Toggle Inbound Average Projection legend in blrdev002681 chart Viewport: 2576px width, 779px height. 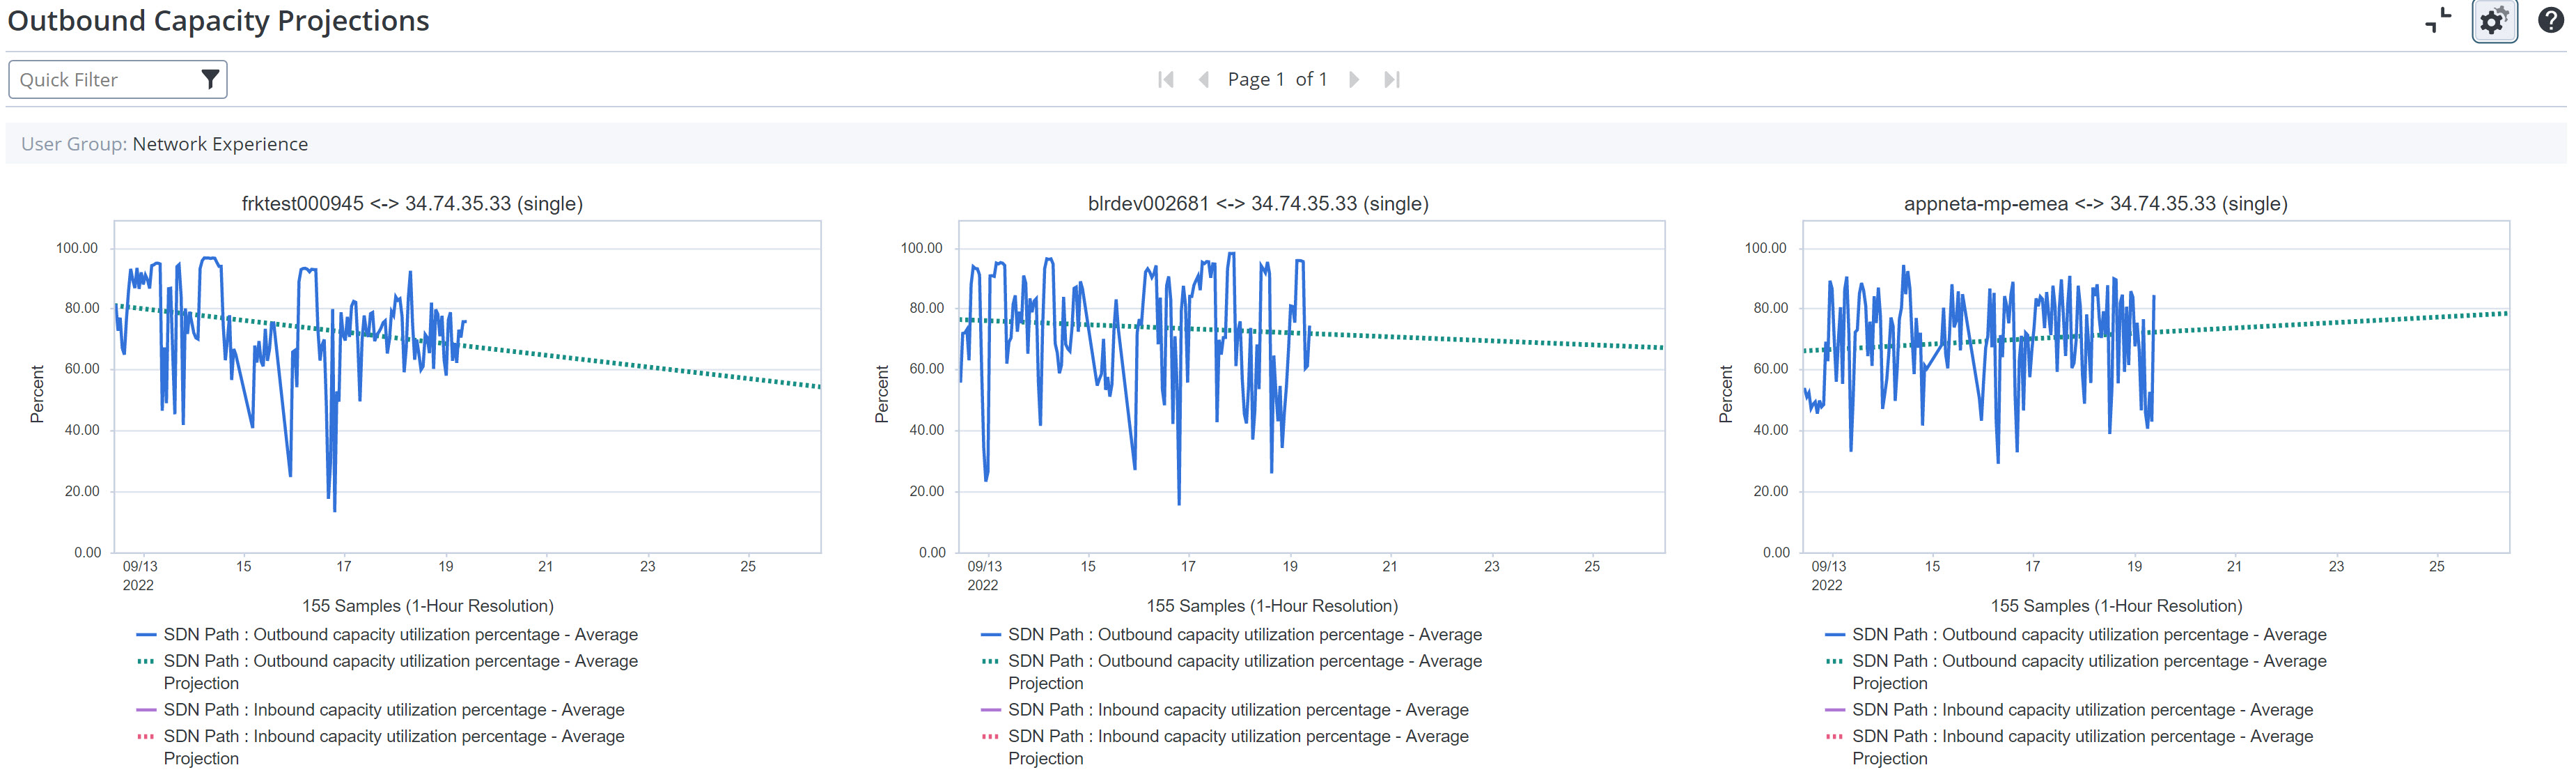coord(1238,737)
